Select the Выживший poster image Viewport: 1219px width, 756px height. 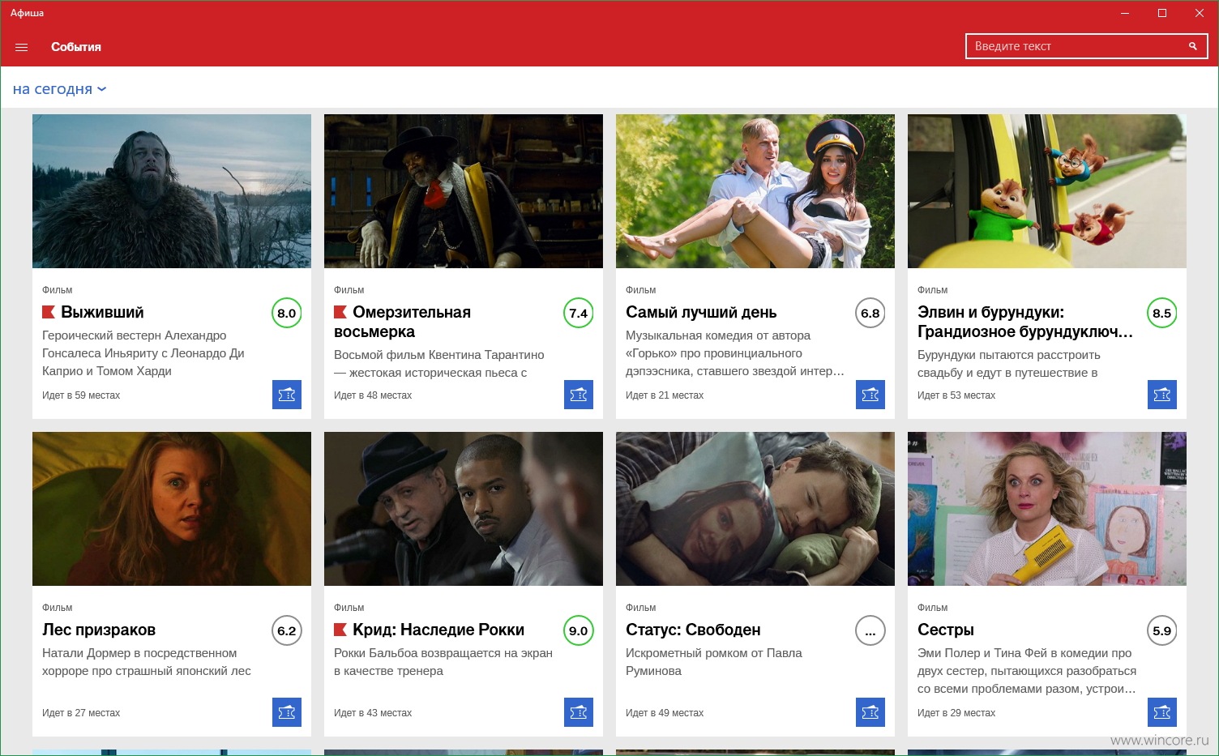pyautogui.click(x=172, y=191)
